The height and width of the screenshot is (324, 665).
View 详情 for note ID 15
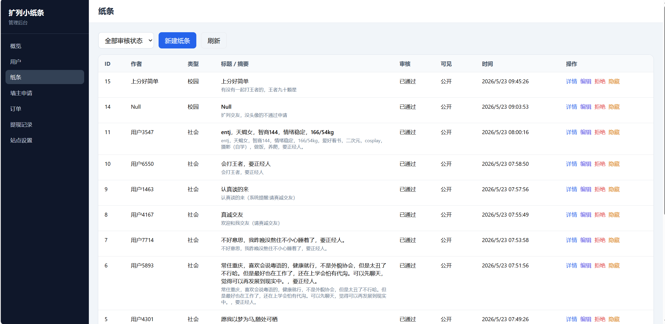(x=571, y=81)
